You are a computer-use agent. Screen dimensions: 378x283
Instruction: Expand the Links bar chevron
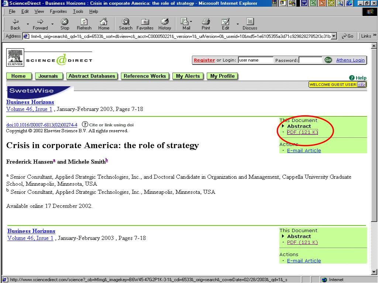pos(375,35)
